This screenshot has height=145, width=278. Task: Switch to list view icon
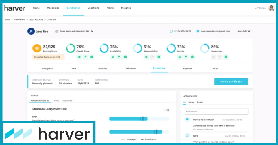coord(168,110)
